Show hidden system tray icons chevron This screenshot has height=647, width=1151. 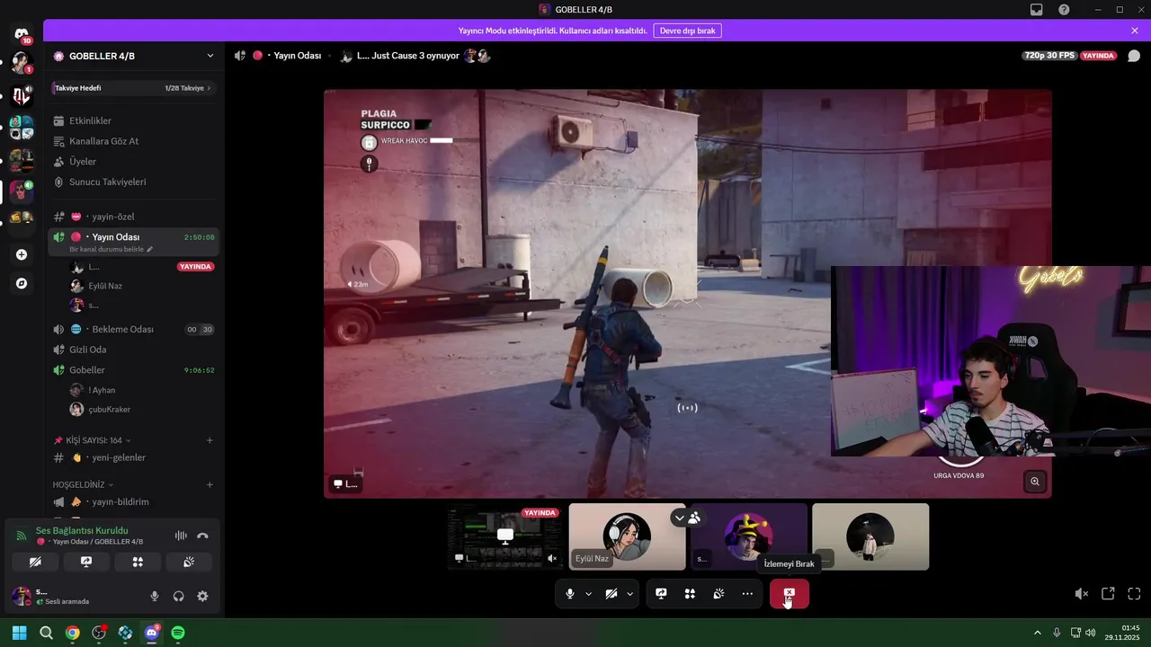coord(1037,633)
